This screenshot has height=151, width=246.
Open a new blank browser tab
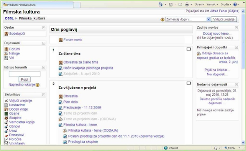pos(77,5)
